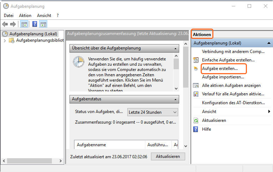Screen dimensions: 273x172
Task: Click Aktualisieren in the Aktionen pane
Action: [x=214, y=120]
